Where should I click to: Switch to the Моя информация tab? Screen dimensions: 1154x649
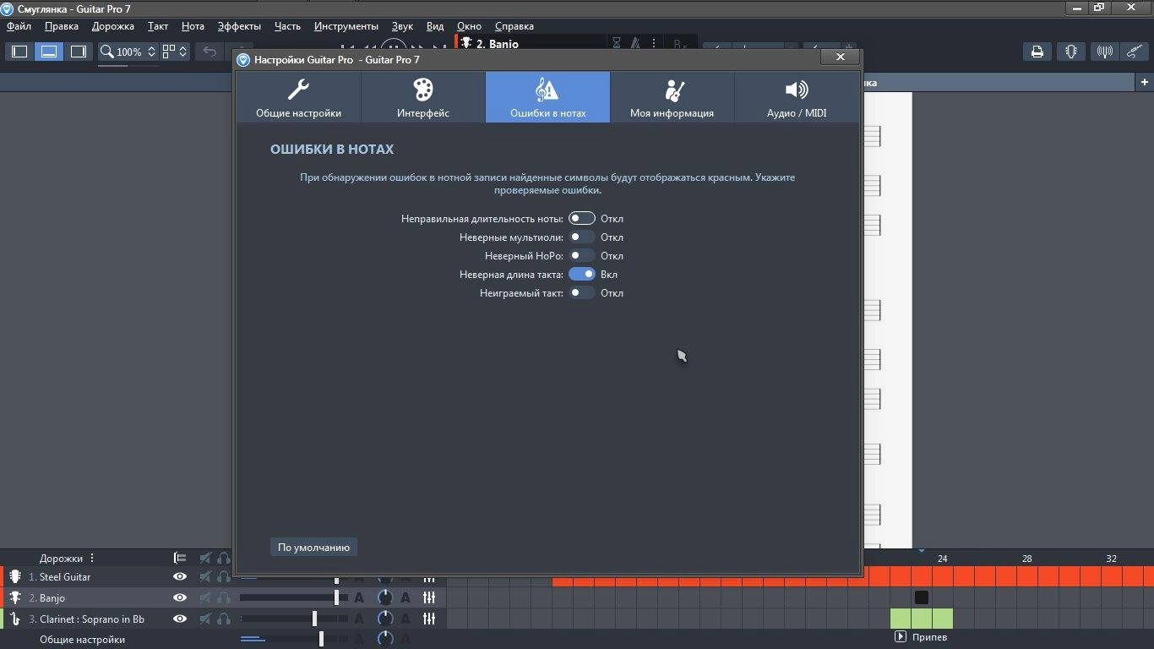[672, 97]
